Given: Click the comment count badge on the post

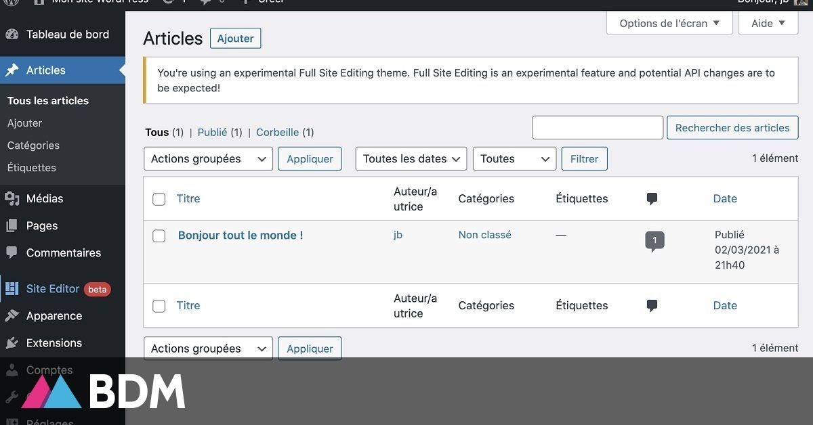Looking at the screenshot, I should coord(654,240).
